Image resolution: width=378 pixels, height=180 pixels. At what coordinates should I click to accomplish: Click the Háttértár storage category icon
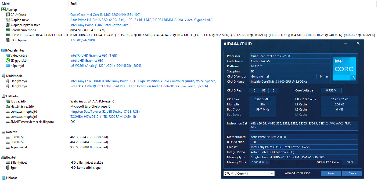pyautogui.click(x=3, y=96)
